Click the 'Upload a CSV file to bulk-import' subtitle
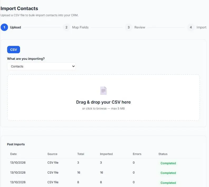Screen dimensions: 209x187 coord(40,15)
